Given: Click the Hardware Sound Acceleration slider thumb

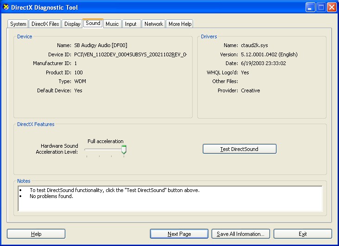Looking at the screenshot, I should [x=124, y=150].
